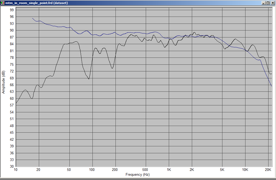Click the 54 amplitude axis value
The height and width of the screenshot is (180, 276).
(x=12, y=112)
